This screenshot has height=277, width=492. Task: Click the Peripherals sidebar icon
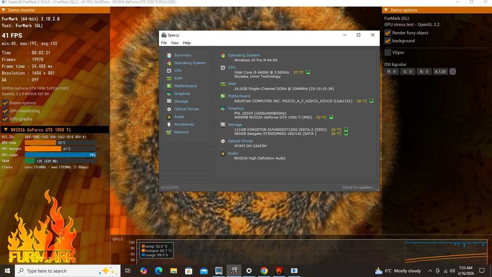click(169, 124)
